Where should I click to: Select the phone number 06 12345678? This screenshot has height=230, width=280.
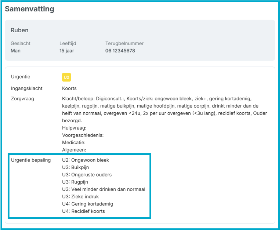120,51
